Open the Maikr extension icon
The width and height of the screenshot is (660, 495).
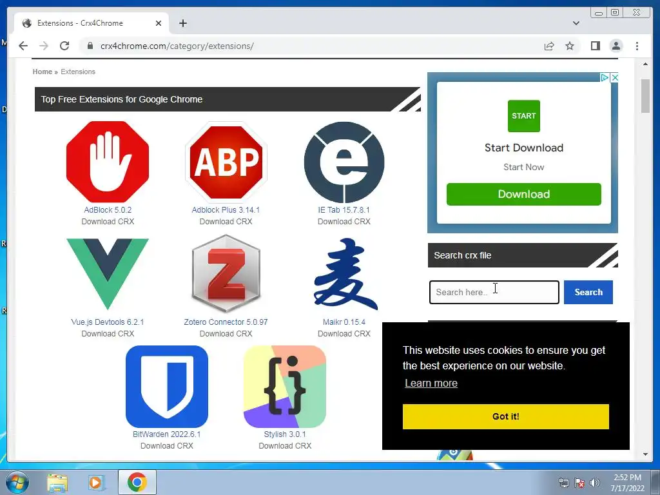(x=345, y=273)
